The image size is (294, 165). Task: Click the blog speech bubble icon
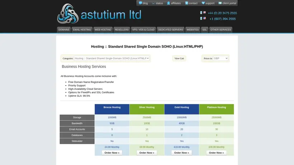140,3
